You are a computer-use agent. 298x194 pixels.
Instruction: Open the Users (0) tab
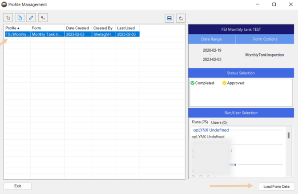(219, 122)
